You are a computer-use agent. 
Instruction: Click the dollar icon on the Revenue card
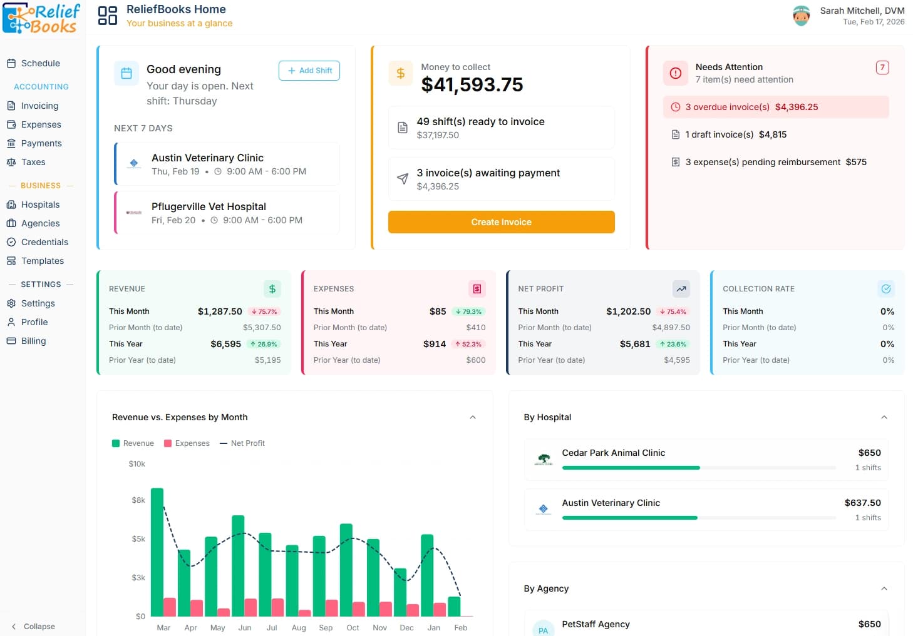pos(272,288)
